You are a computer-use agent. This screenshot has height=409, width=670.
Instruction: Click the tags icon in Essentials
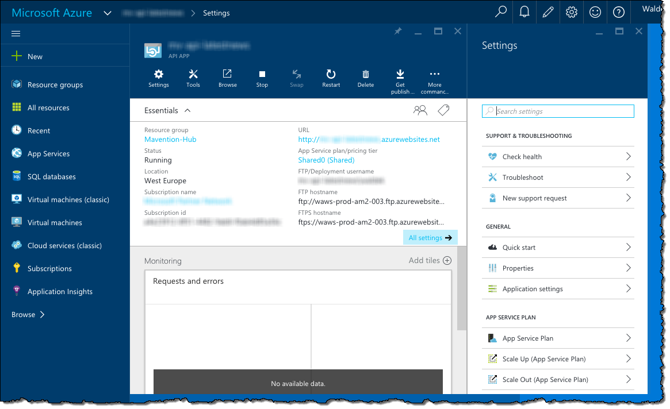coord(443,110)
